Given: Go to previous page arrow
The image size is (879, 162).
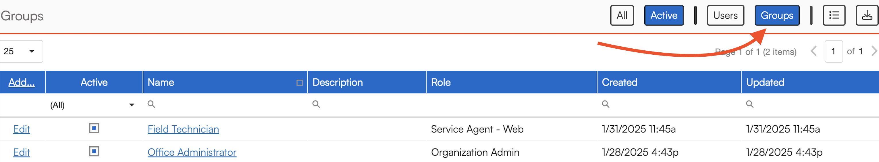Looking at the screenshot, I should pyautogui.click(x=814, y=52).
